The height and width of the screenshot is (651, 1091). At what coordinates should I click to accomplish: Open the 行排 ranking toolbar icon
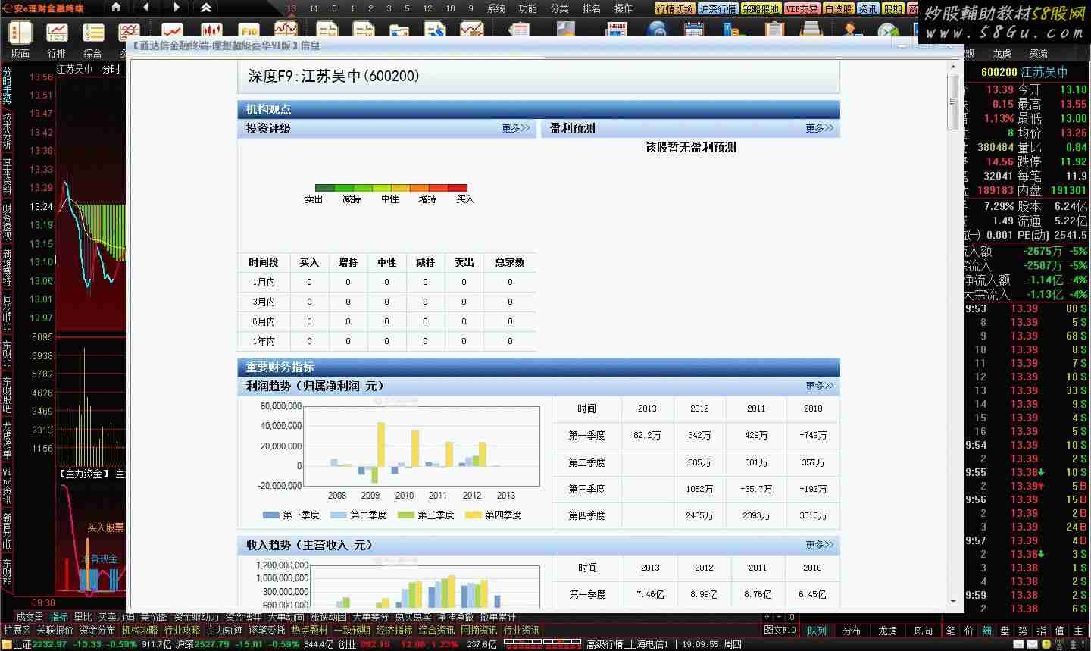[x=57, y=39]
